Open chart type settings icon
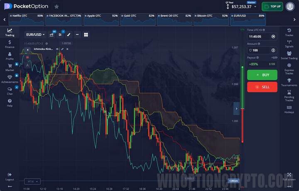The height and width of the screenshot is (191, 299). [51, 35]
